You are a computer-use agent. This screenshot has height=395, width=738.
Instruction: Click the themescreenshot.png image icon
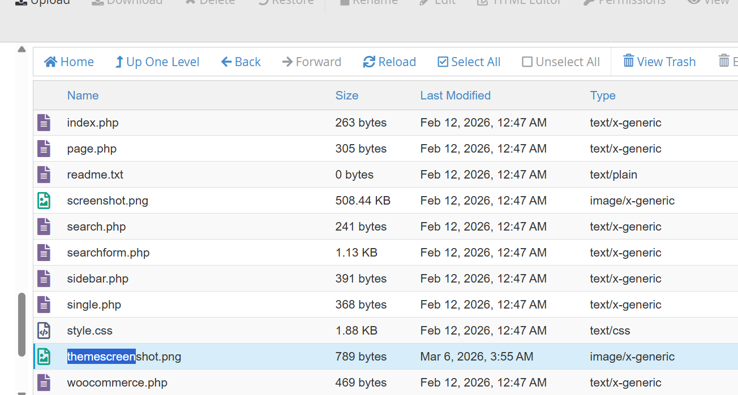click(44, 357)
